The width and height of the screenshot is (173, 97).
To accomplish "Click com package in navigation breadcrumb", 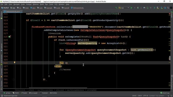I will tap(40, 8).
